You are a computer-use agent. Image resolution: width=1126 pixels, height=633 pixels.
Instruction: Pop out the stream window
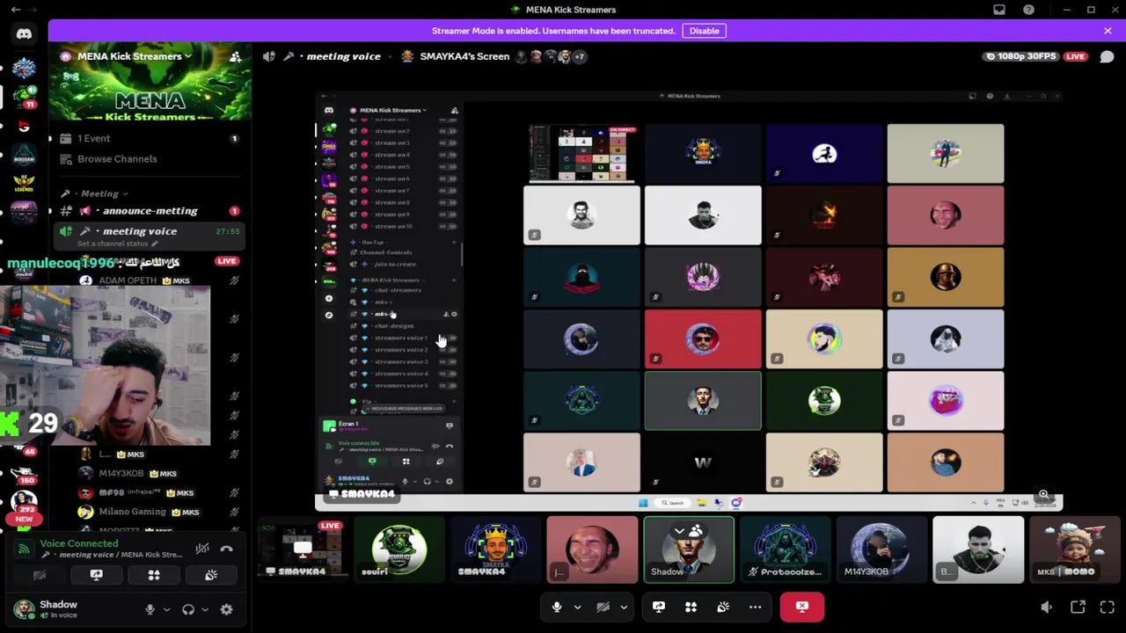pos(1078,607)
